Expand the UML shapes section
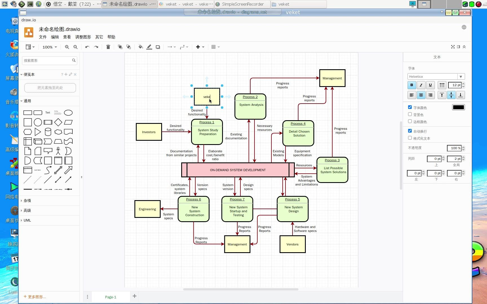Image resolution: width=487 pixels, height=304 pixels. (27, 220)
